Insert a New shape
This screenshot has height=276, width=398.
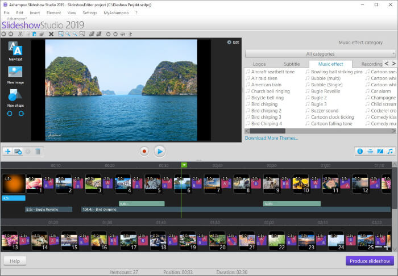[15, 97]
